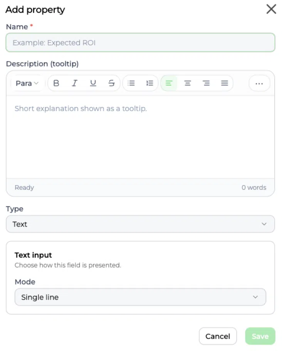282x351 pixels.
Task: Click the 'Ready' status text
Action: pyautogui.click(x=24, y=187)
